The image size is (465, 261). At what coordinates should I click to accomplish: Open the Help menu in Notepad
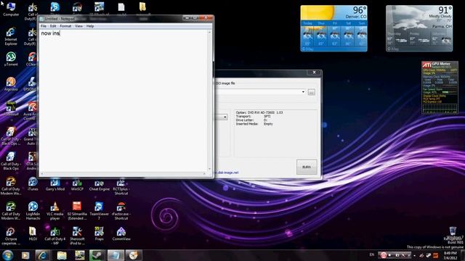point(90,26)
